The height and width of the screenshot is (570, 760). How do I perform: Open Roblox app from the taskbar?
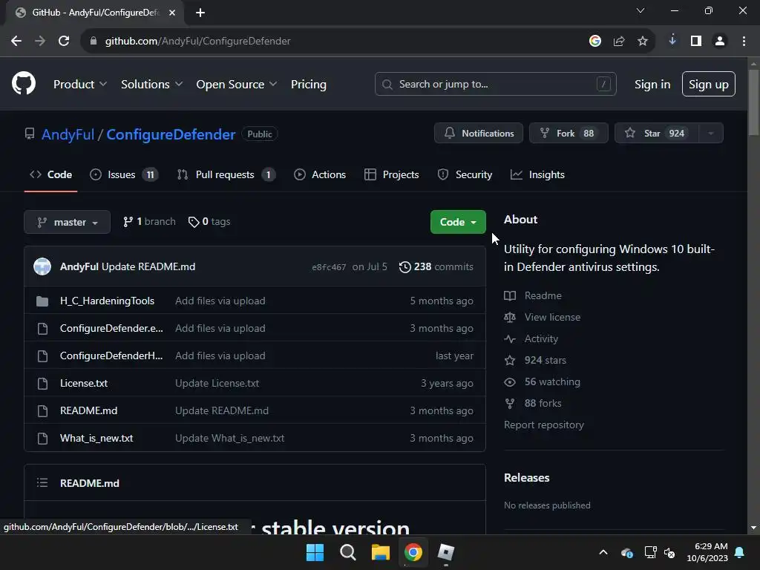coord(445,552)
